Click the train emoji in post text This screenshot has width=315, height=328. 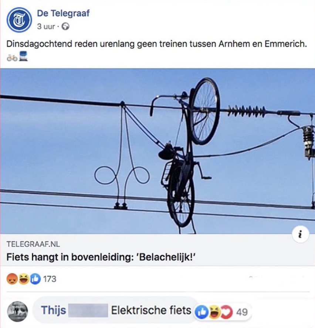[x=23, y=56]
